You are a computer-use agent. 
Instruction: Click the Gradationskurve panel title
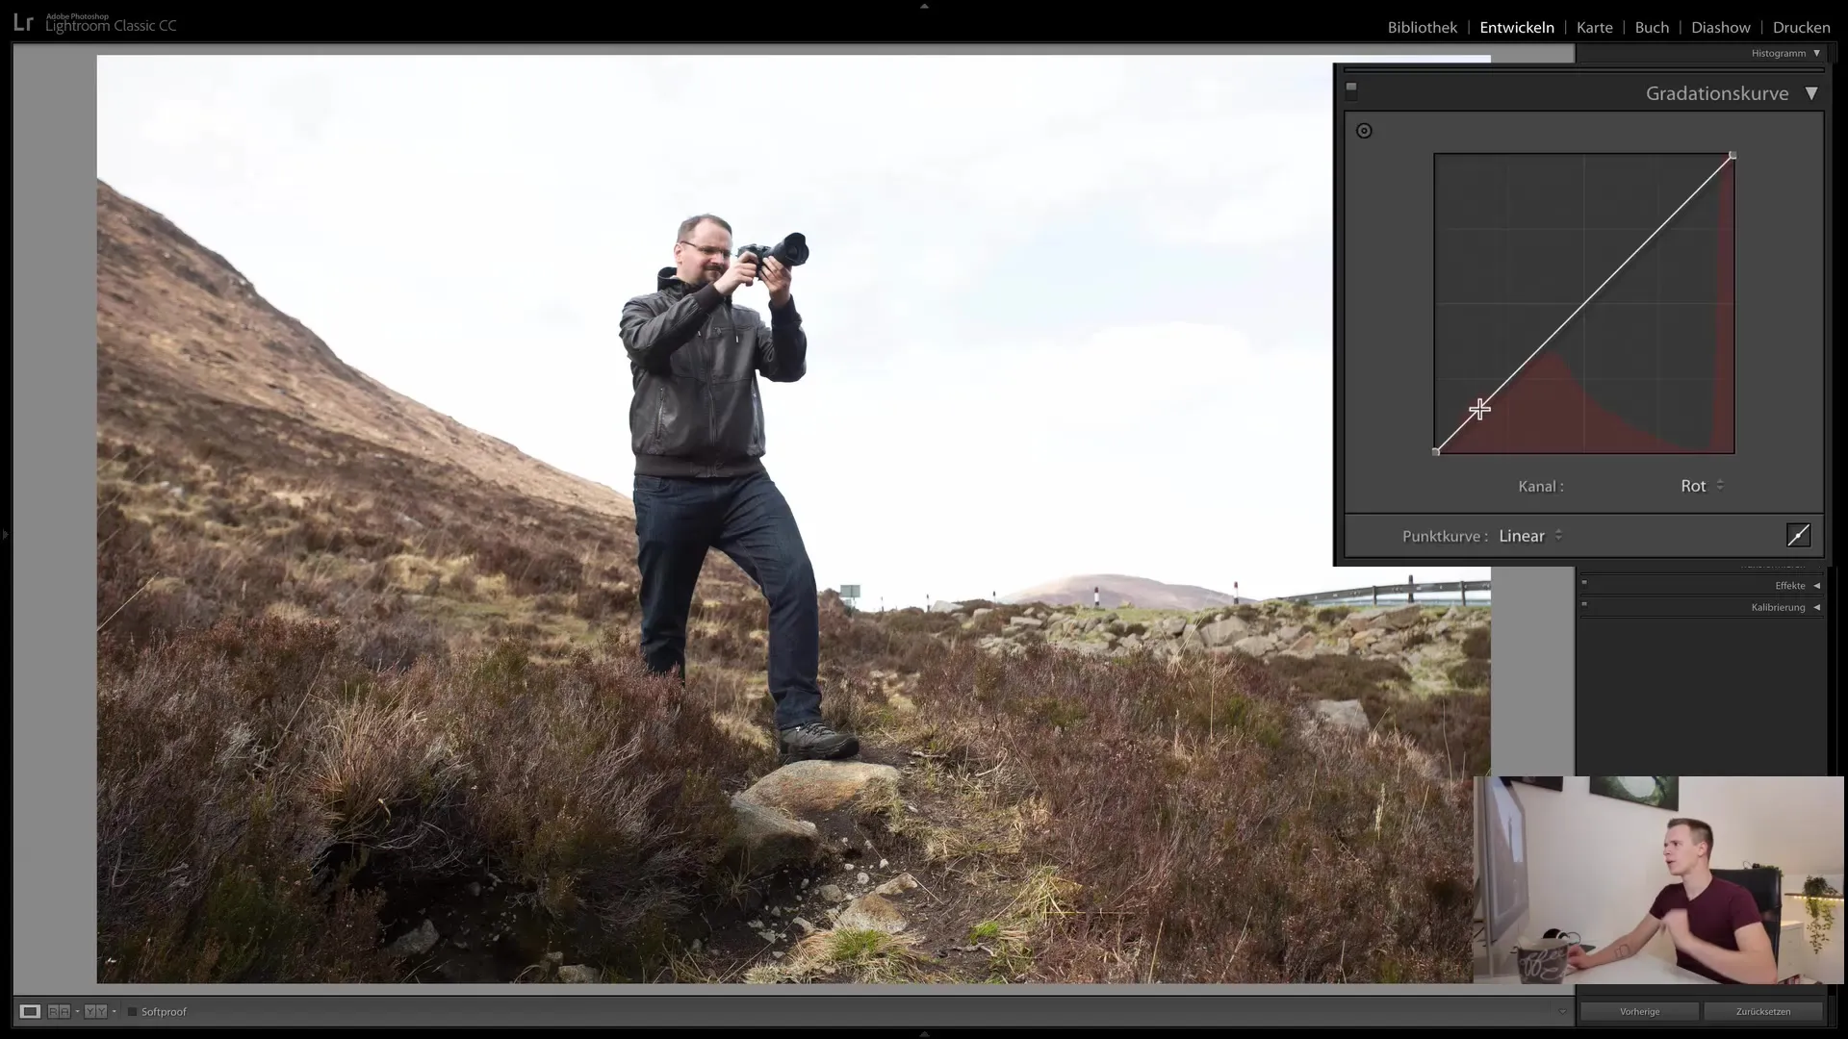(1717, 93)
